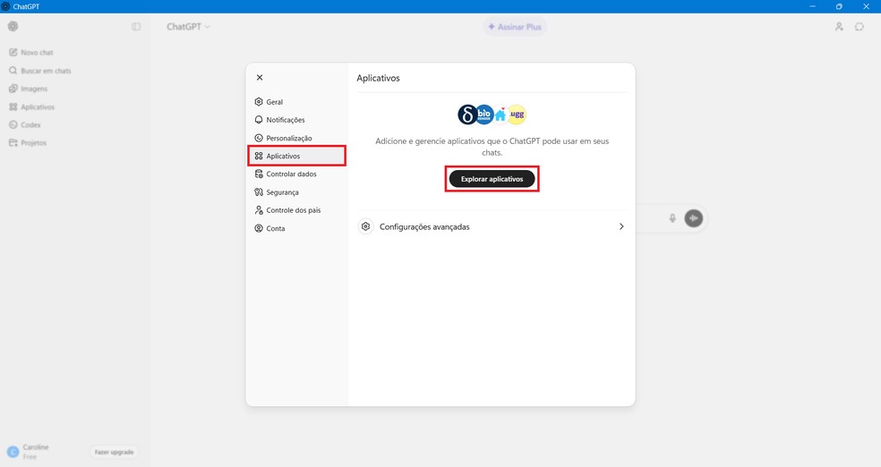Image resolution: width=881 pixels, height=467 pixels.
Task: Start a Novo chat
Action: pyautogui.click(x=31, y=52)
